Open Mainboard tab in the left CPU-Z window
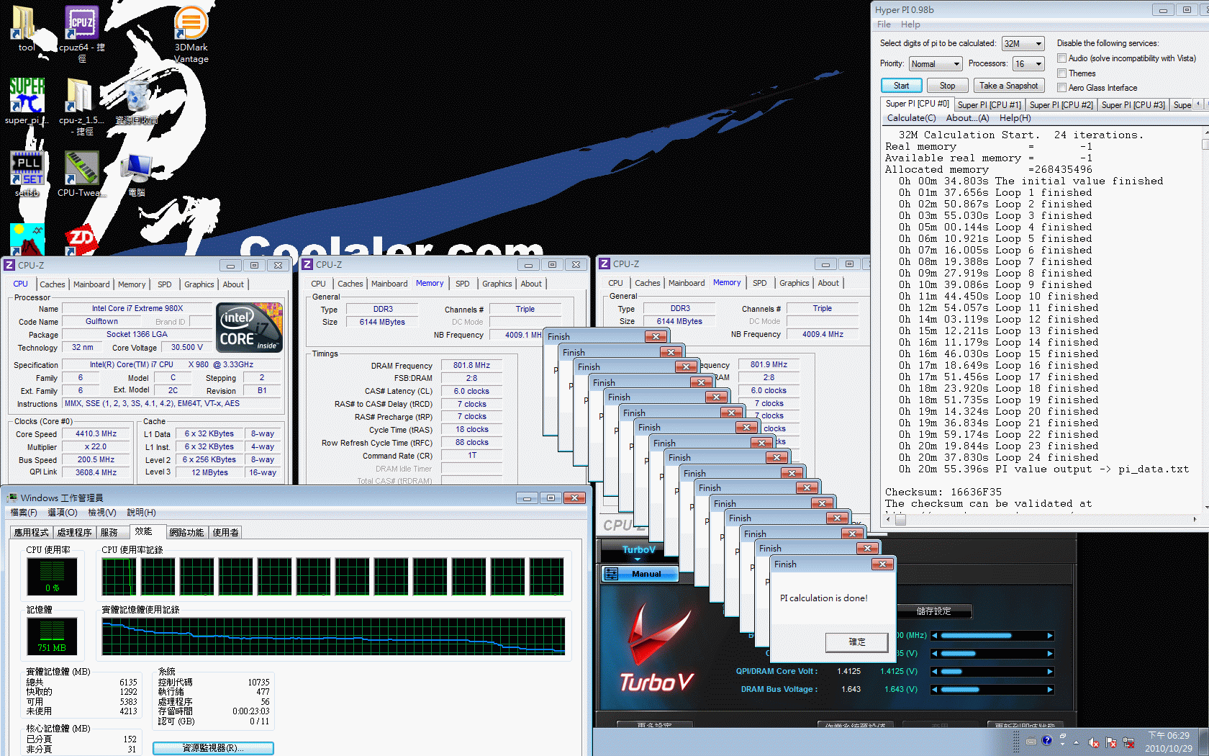 [x=91, y=284]
